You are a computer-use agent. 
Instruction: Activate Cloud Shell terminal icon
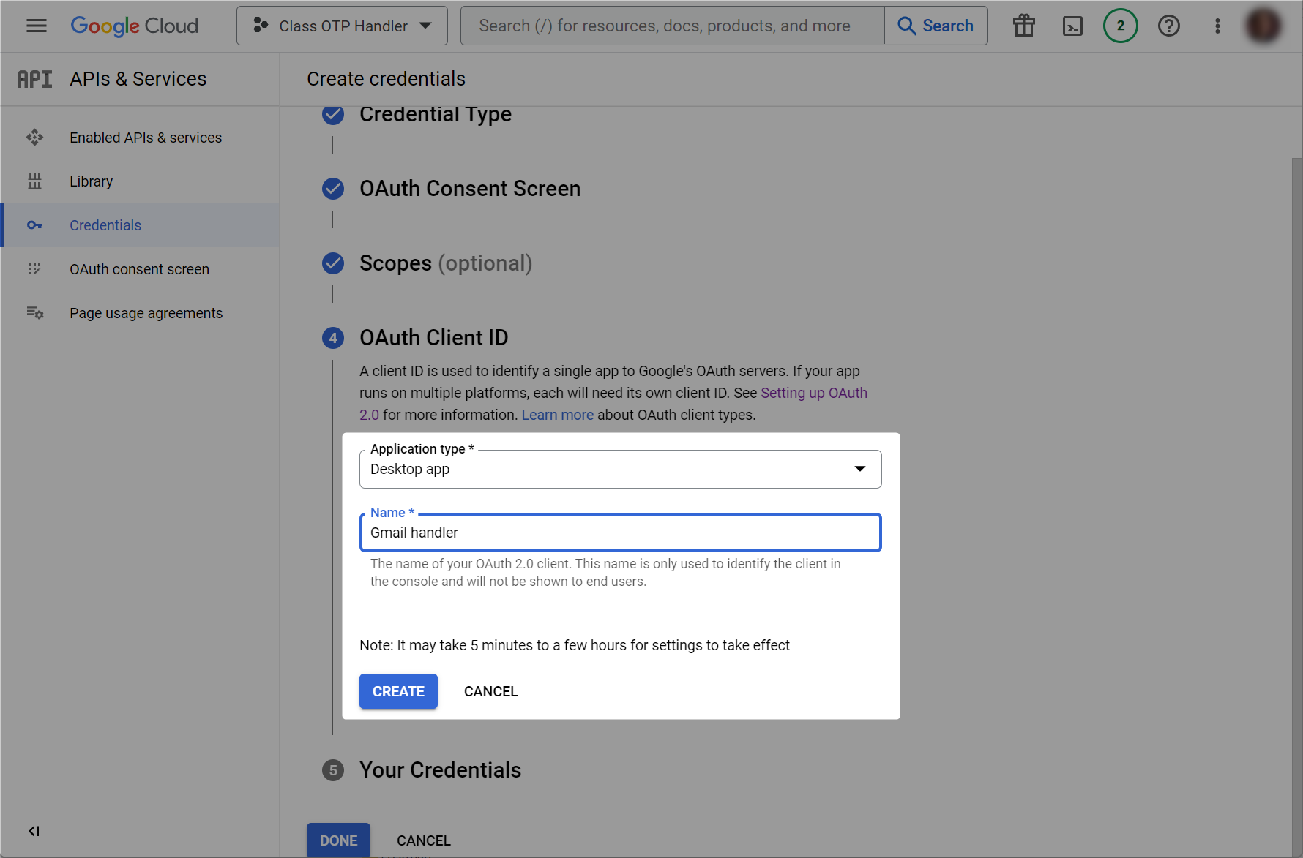pos(1072,26)
